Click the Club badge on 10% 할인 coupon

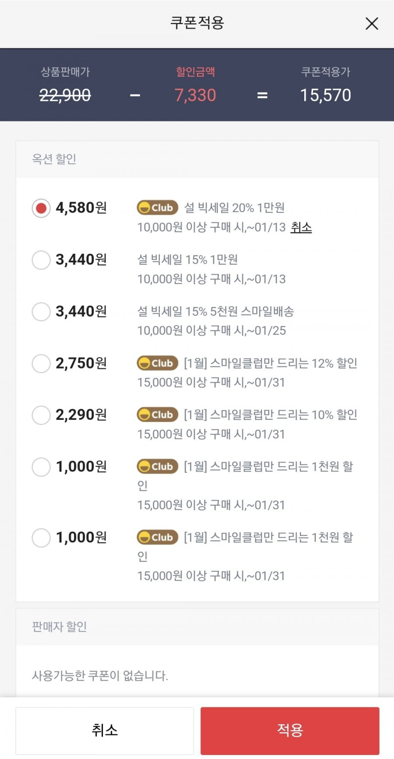[x=157, y=415]
